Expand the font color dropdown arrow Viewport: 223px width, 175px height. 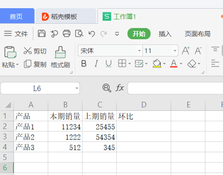click(x=181, y=63)
